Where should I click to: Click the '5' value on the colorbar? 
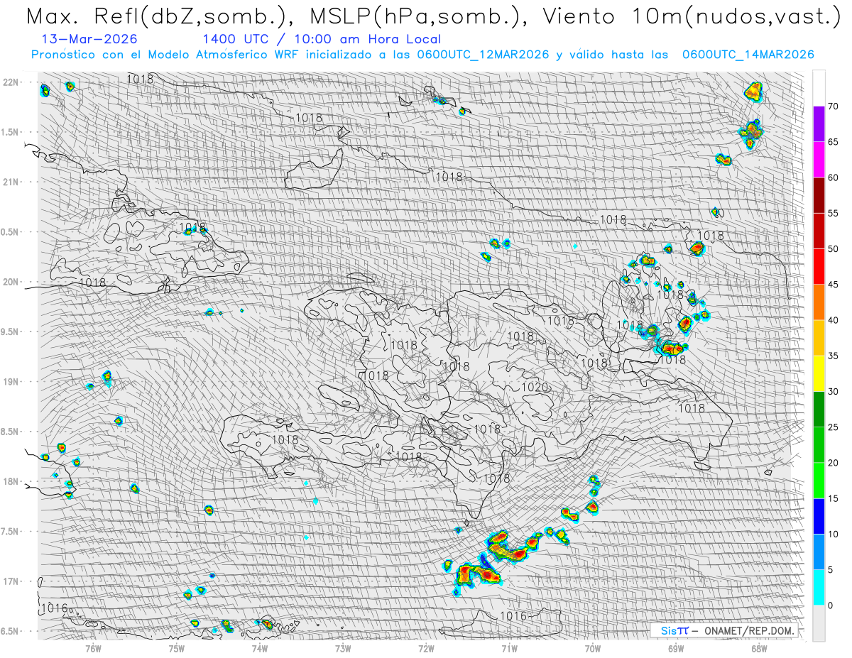click(x=831, y=570)
